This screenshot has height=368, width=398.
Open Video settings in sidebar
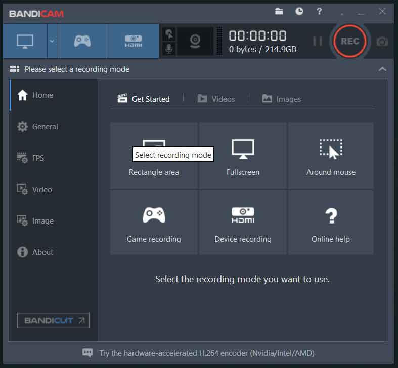click(54, 190)
